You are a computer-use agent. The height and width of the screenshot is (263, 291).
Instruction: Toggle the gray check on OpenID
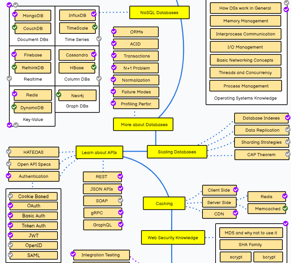(10, 245)
